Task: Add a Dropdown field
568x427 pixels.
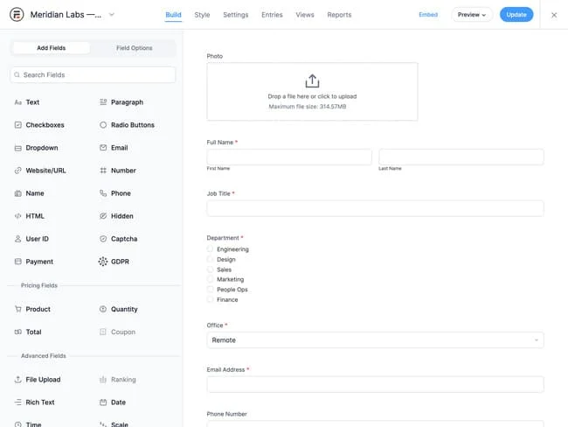Action: click(36, 148)
